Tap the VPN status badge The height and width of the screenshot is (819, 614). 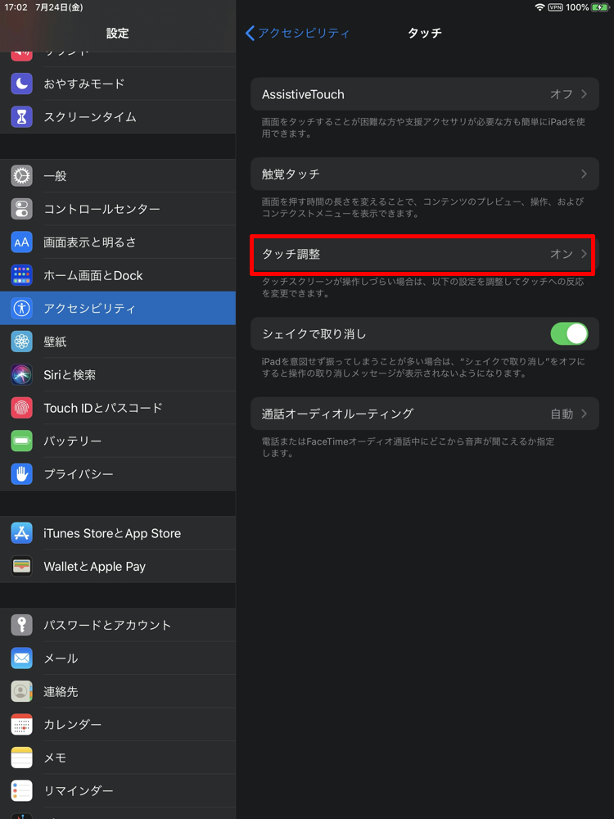click(x=555, y=7)
